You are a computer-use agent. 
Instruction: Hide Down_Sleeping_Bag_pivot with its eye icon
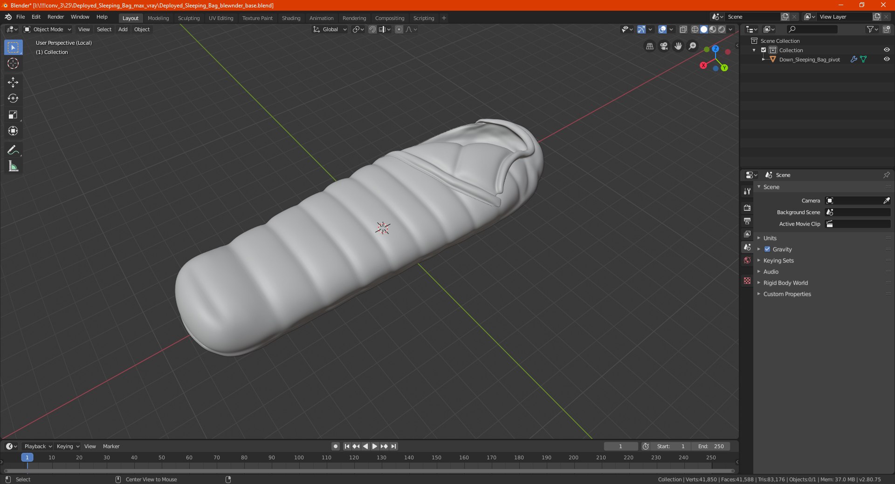tap(887, 59)
